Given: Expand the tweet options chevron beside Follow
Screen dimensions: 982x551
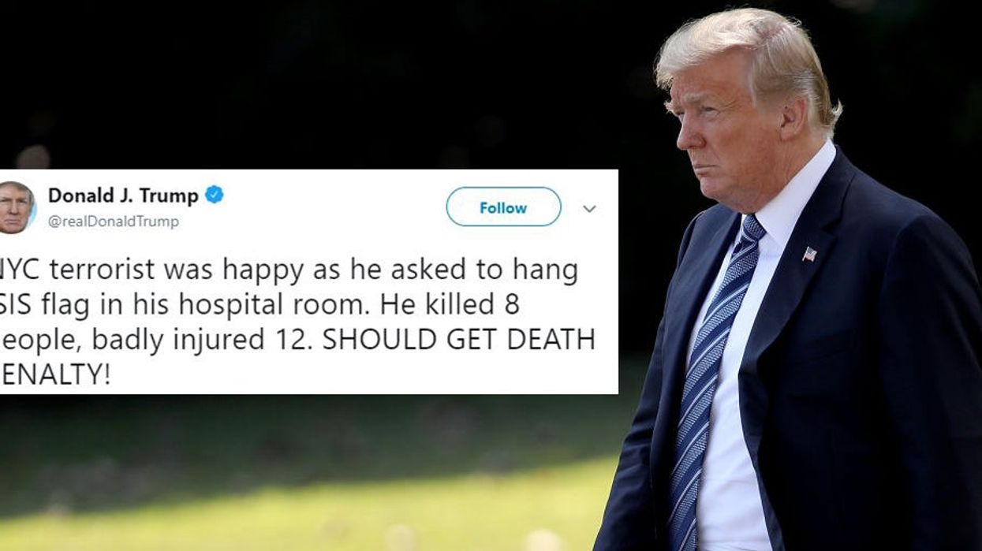Looking at the screenshot, I should [x=589, y=208].
